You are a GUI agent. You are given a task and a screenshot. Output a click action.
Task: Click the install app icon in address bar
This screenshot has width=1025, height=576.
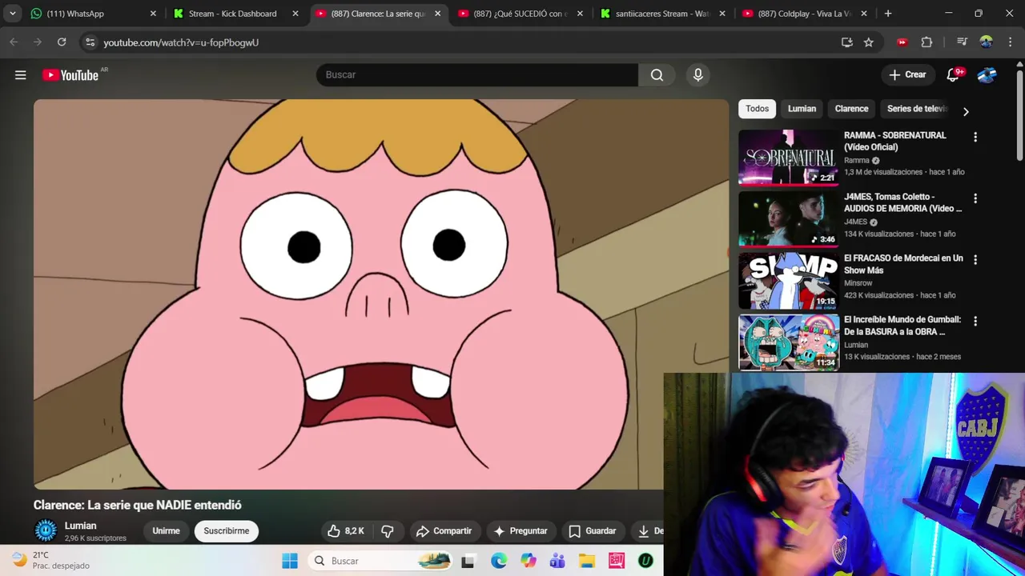point(846,42)
